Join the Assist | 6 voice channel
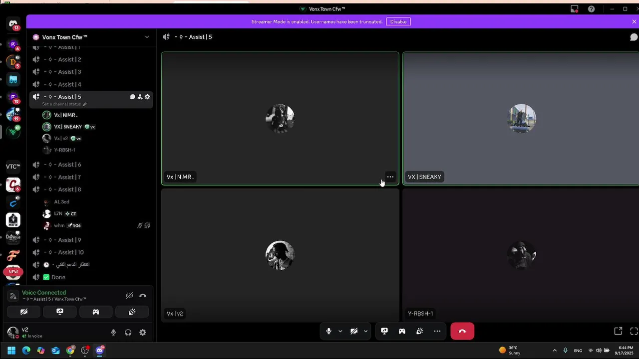The height and width of the screenshot is (359, 639). pos(91,165)
